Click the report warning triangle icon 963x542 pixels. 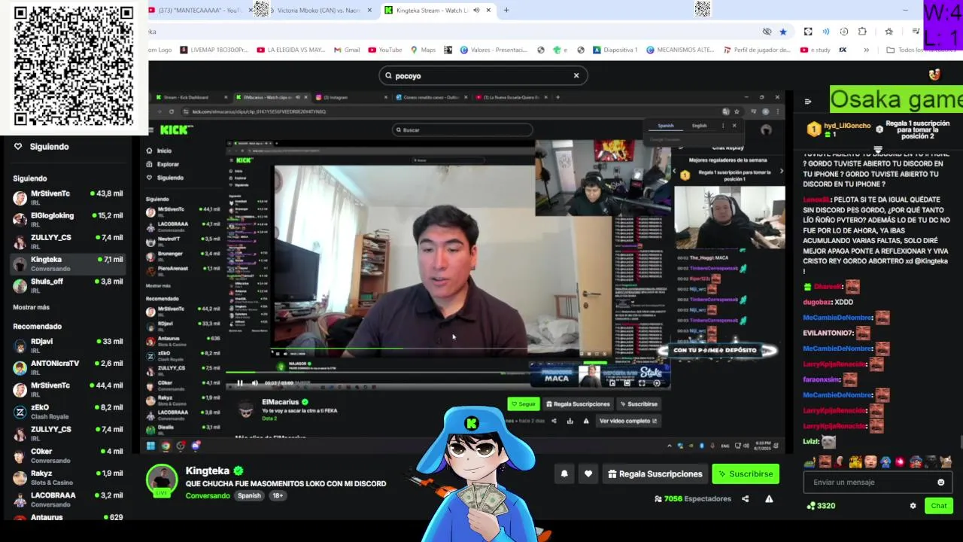tap(769, 498)
